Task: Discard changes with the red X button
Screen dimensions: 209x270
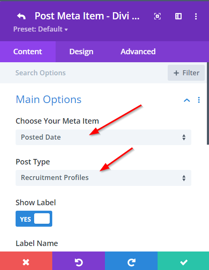Action: point(26,261)
